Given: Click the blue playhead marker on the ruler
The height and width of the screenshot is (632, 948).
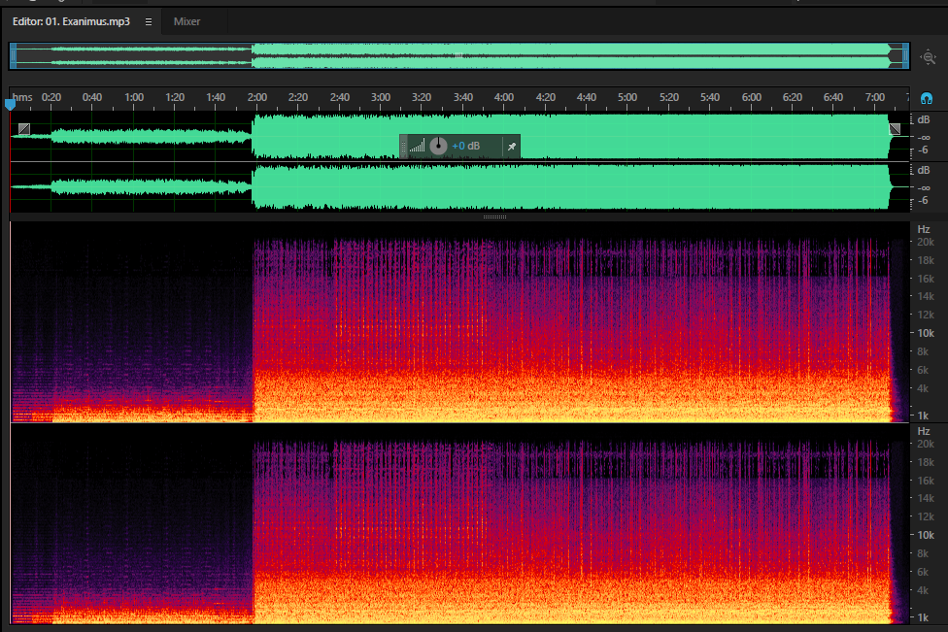Looking at the screenshot, I should (x=10, y=104).
